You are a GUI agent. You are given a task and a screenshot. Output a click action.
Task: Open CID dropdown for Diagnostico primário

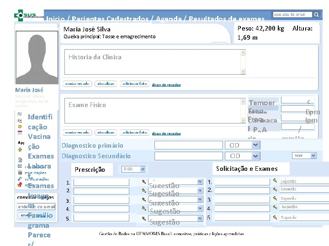pos(255,145)
